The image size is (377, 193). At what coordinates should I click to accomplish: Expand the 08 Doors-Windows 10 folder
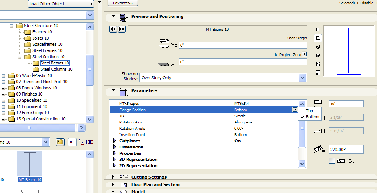(3, 88)
